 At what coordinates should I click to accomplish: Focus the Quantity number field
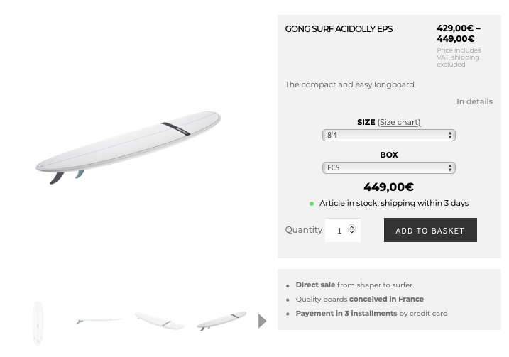pyautogui.click(x=342, y=230)
